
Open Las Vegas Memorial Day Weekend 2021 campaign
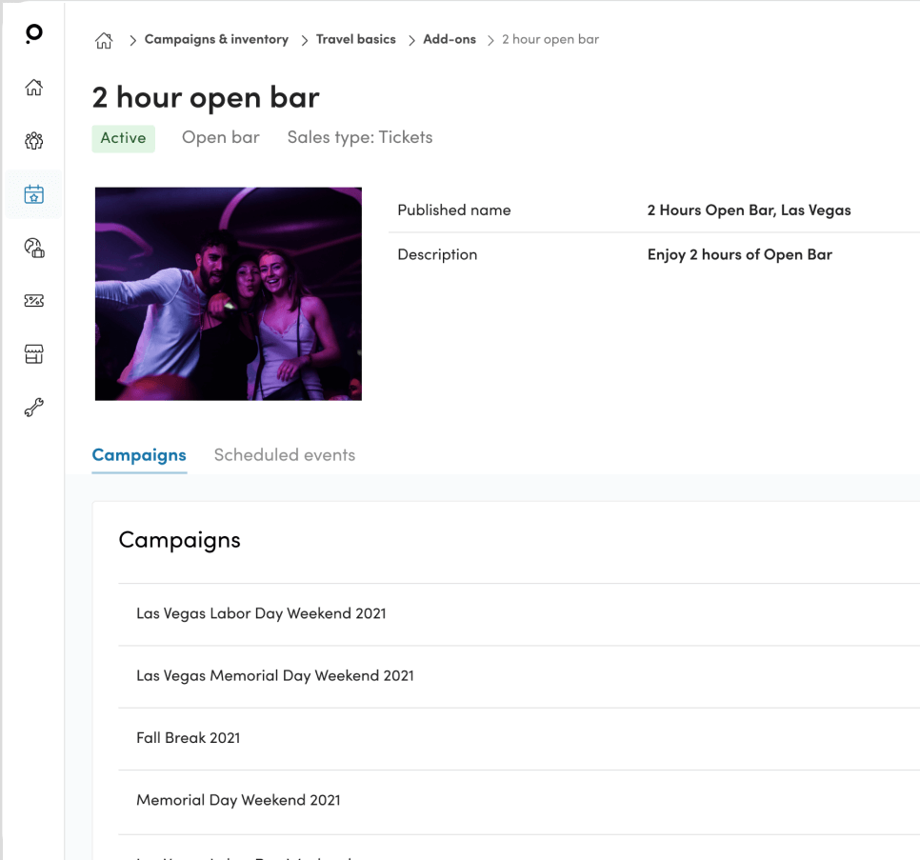(x=274, y=676)
